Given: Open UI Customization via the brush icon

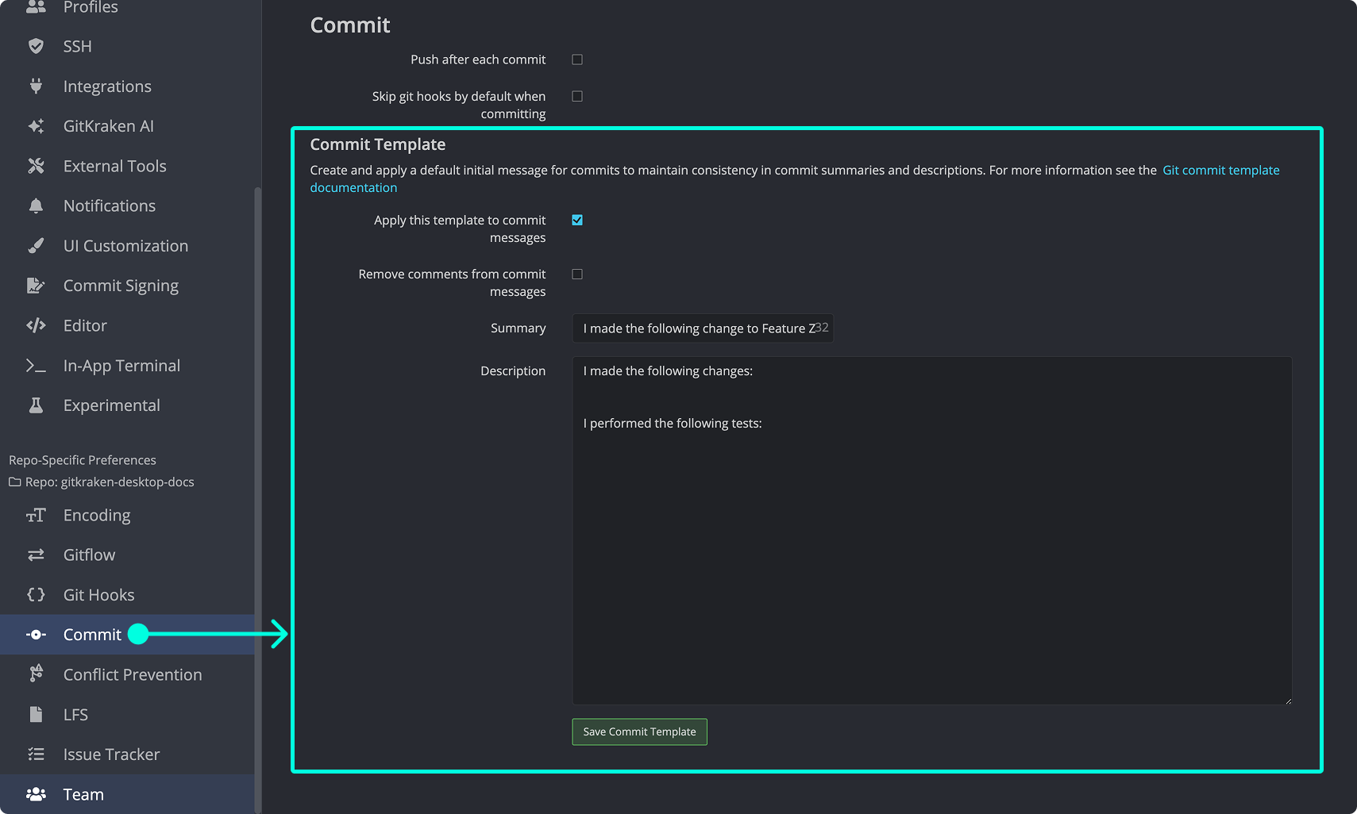Looking at the screenshot, I should pyautogui.click(x=36, y=246).
